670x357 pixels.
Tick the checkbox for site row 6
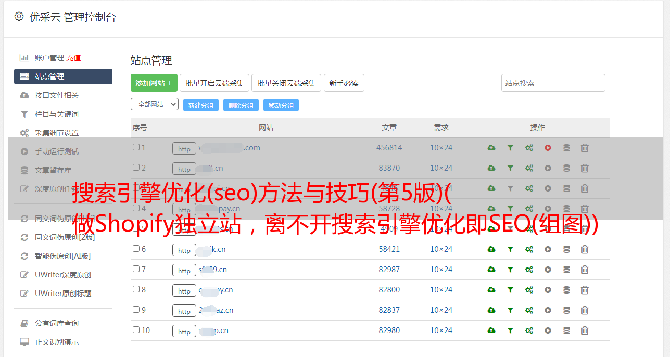click(136, 249)
